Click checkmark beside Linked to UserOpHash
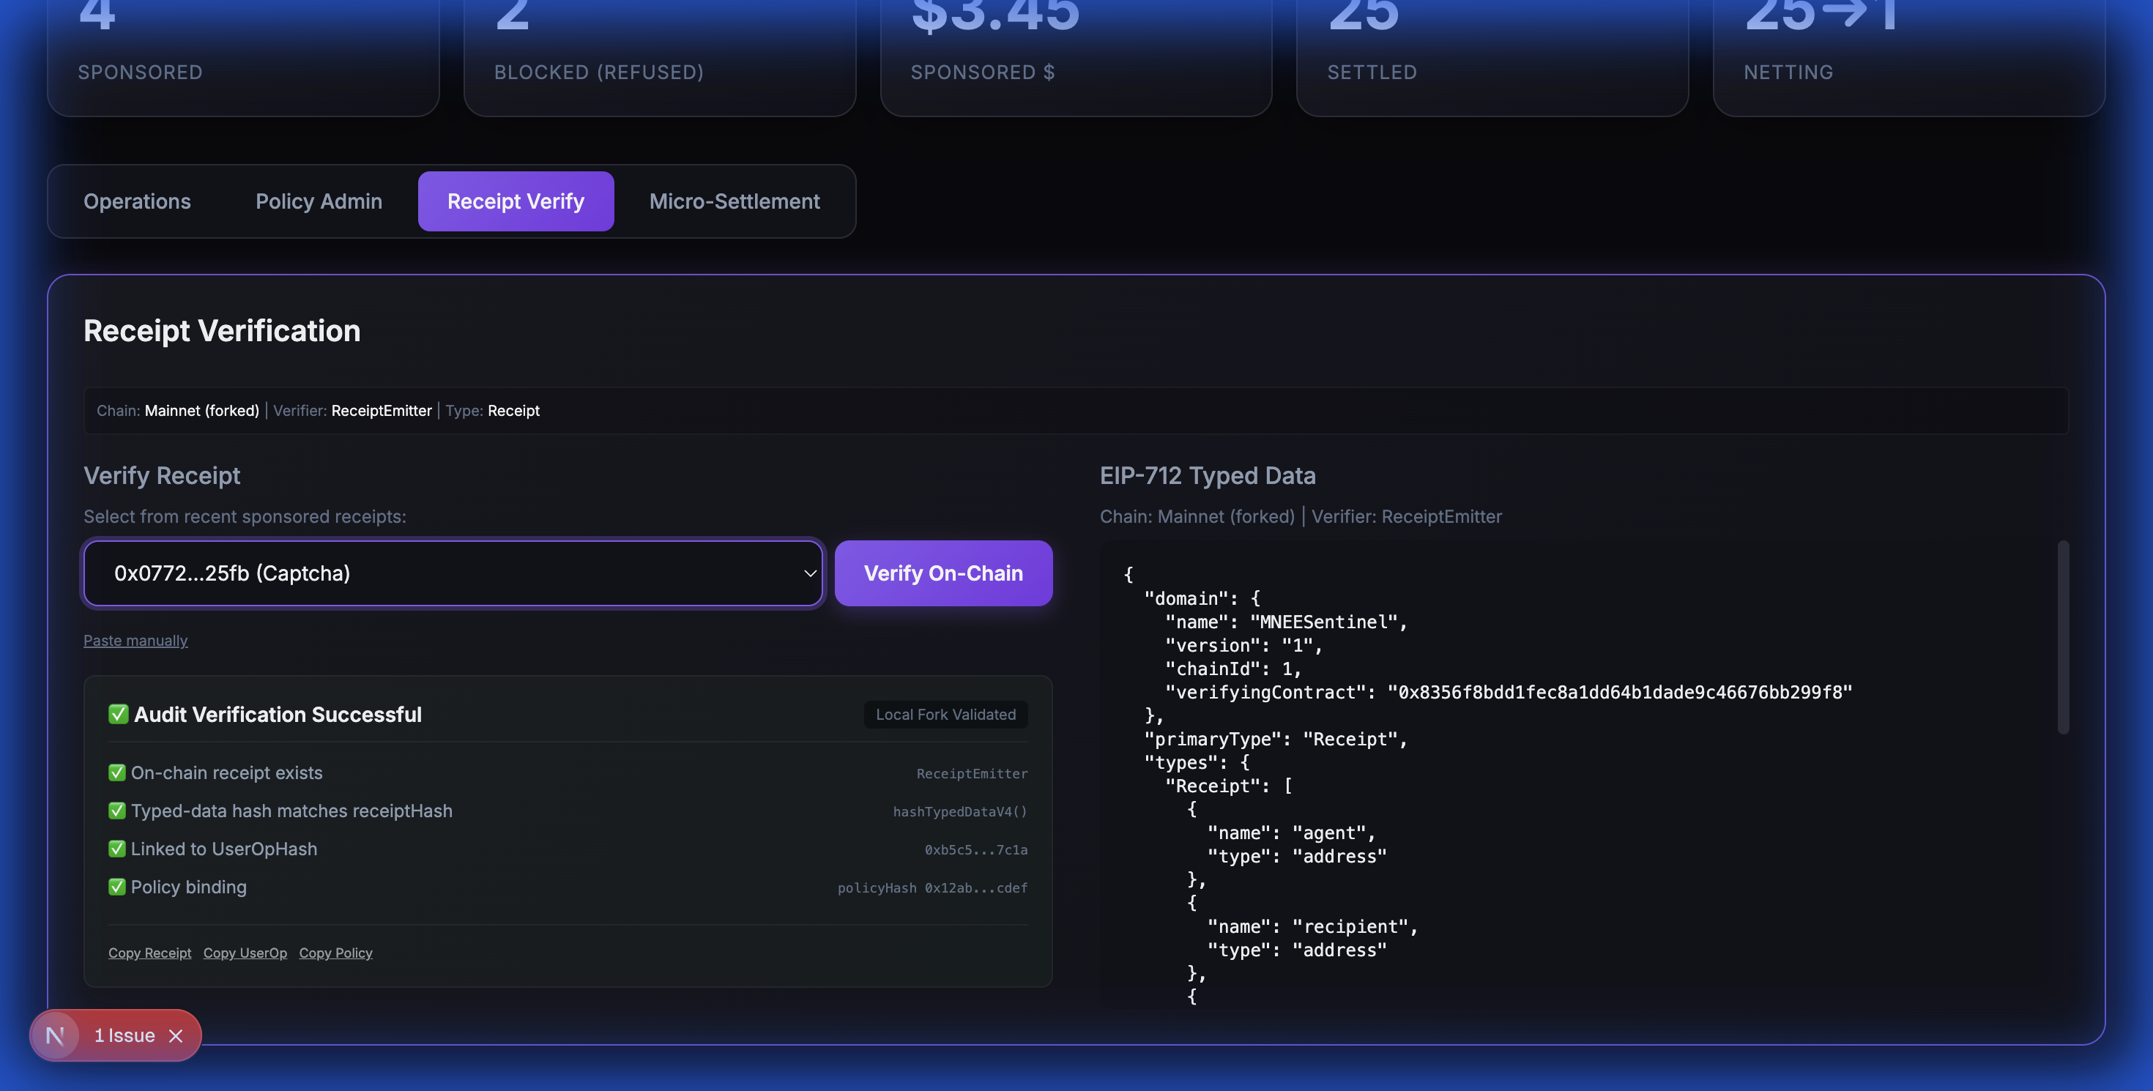This screenshot has height=1091, width=2153. click(117, 849)
